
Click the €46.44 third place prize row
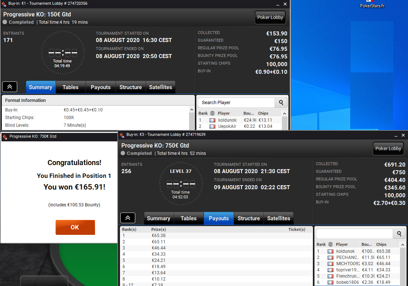(x=216, y=248)
